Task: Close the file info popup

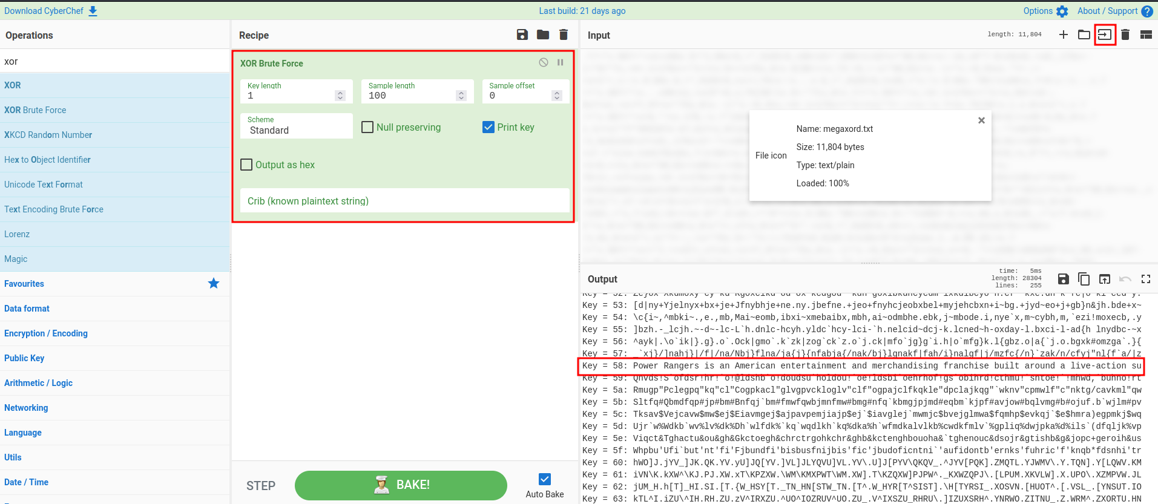Action: 981,120
